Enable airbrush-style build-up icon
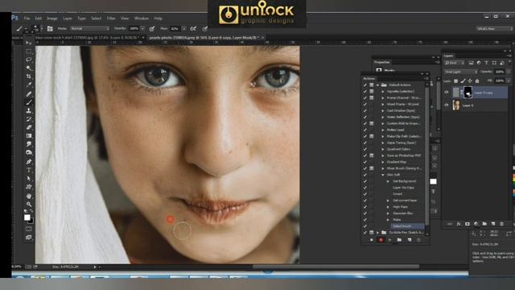Image resolution: width=515 pixels, height=290 pixels. click(x=193, y=29)
